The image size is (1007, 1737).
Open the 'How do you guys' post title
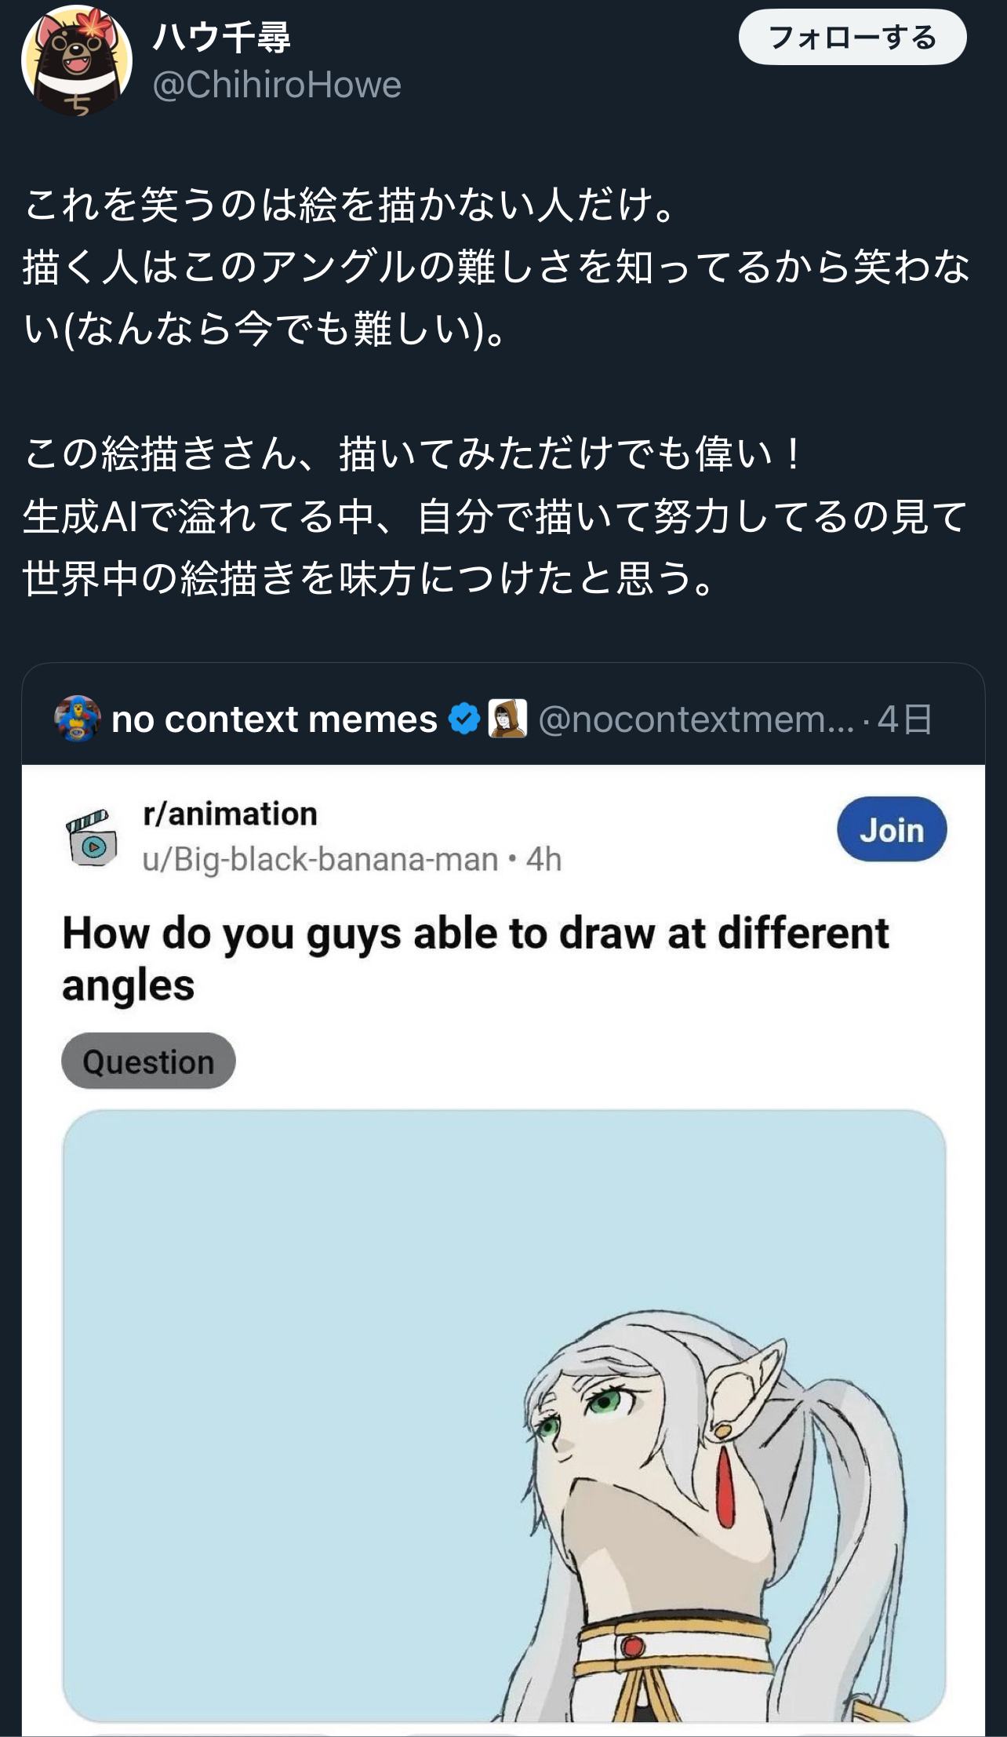click(475, 959)
